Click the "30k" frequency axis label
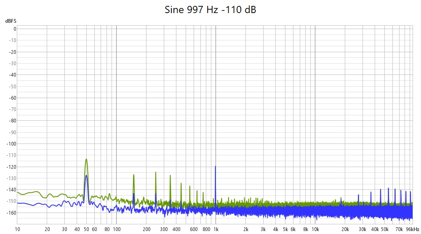This screenshot has height=234, width=421. click(x=363, y=229)
